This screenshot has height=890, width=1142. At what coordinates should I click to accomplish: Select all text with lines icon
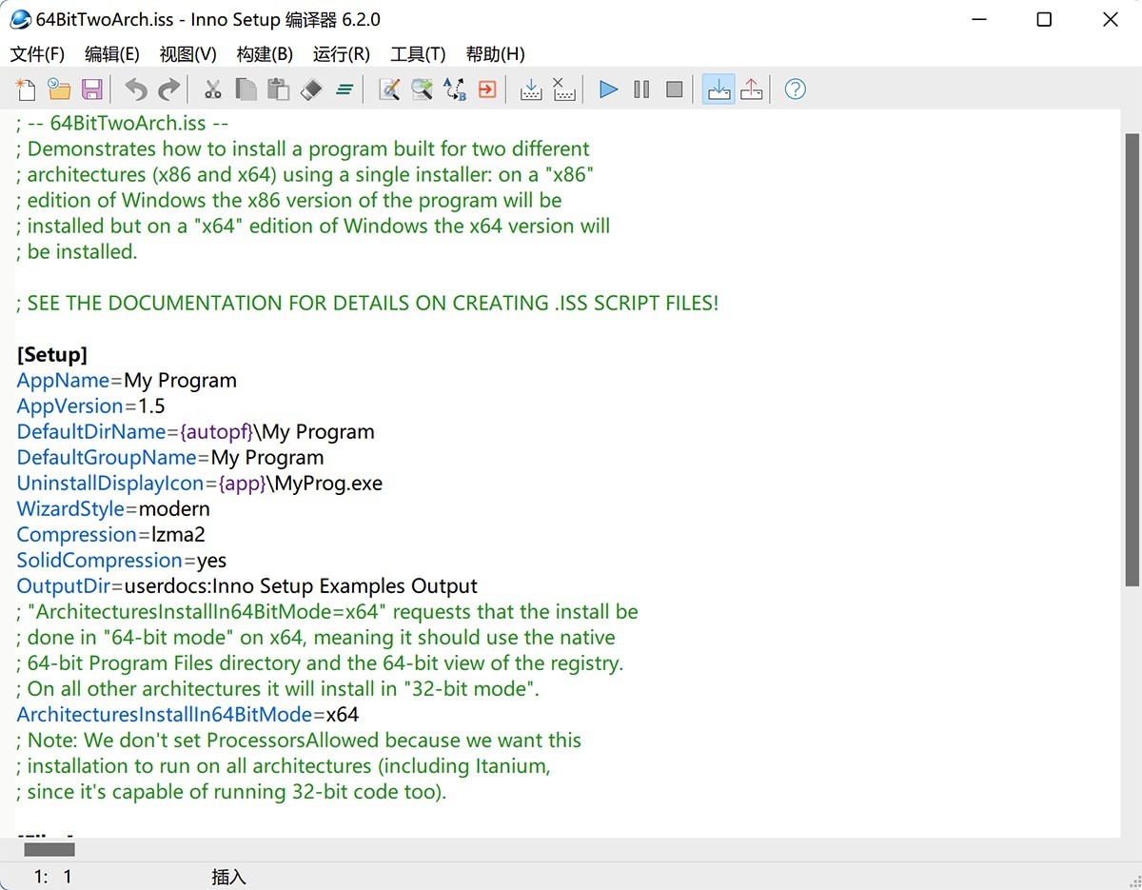[x=344, y=89]
